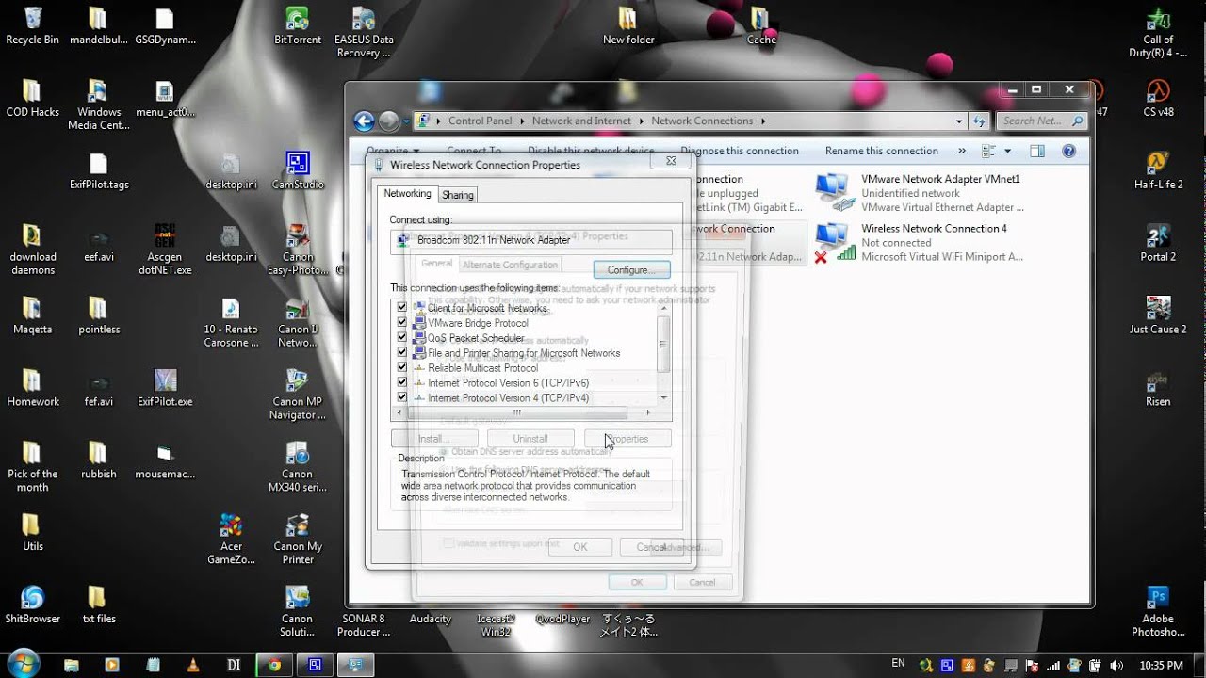Select the CS v48 desktop icon
Image resolution: width=1206 pixels, height=678 pixels.
[1158, 98]
